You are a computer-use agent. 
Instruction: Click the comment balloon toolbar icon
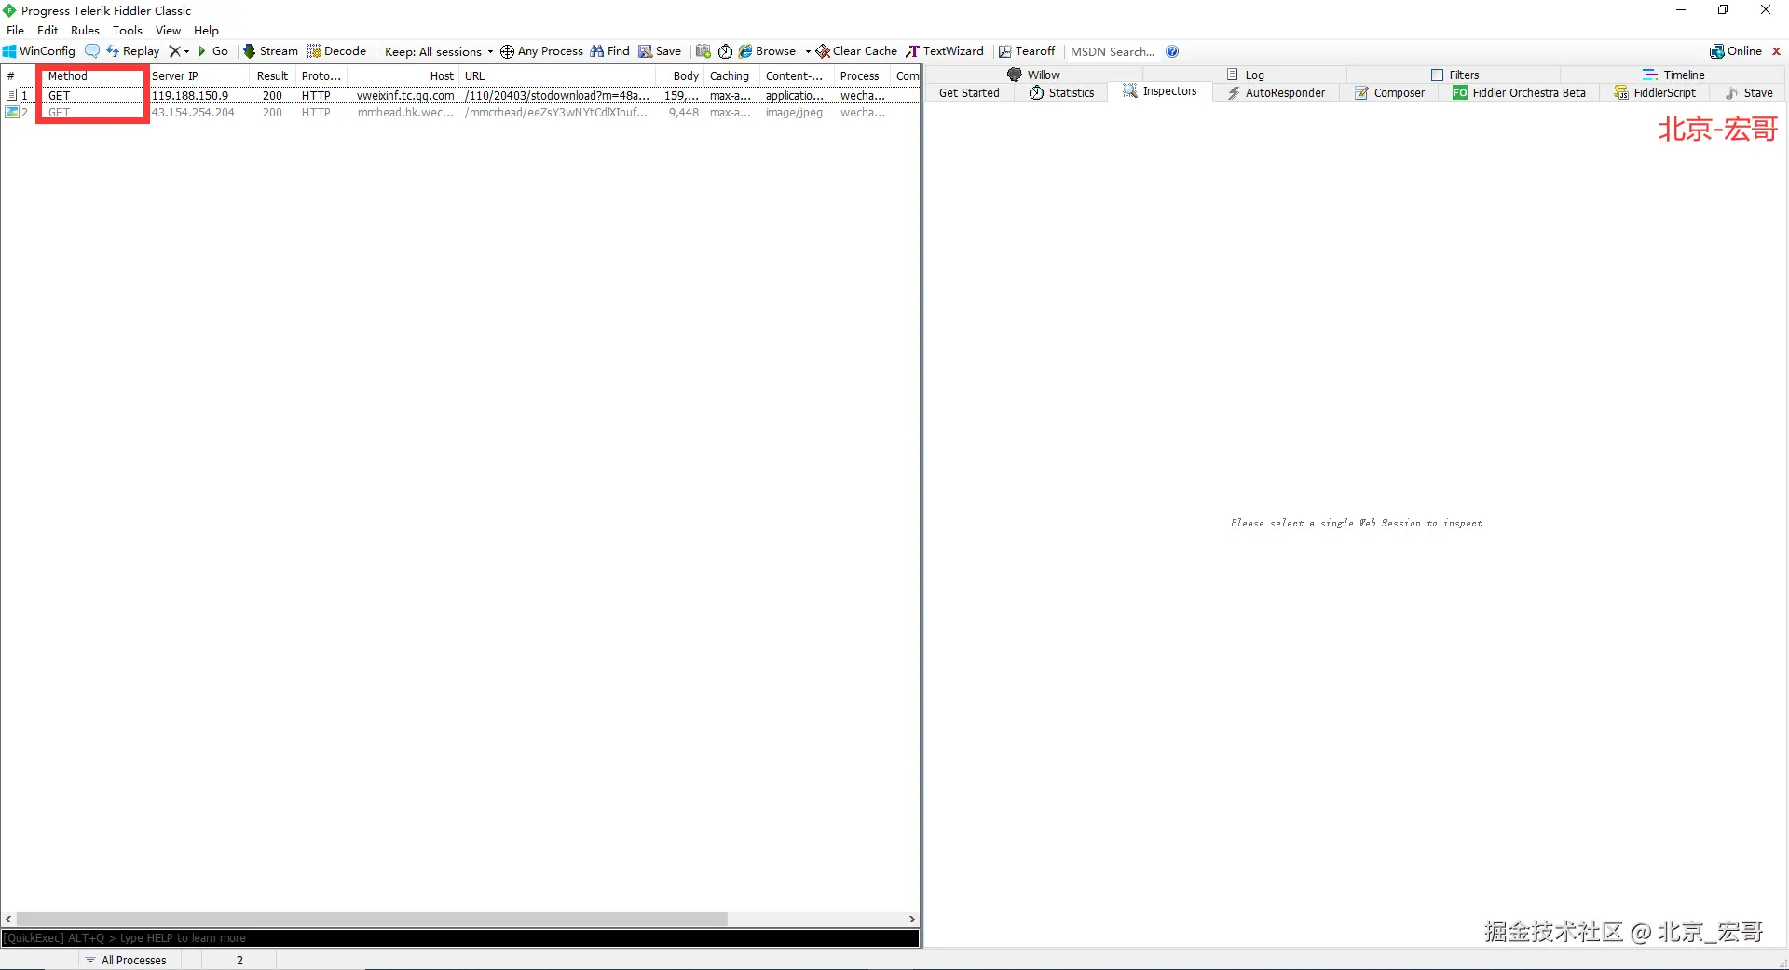(x=91, y=51)
